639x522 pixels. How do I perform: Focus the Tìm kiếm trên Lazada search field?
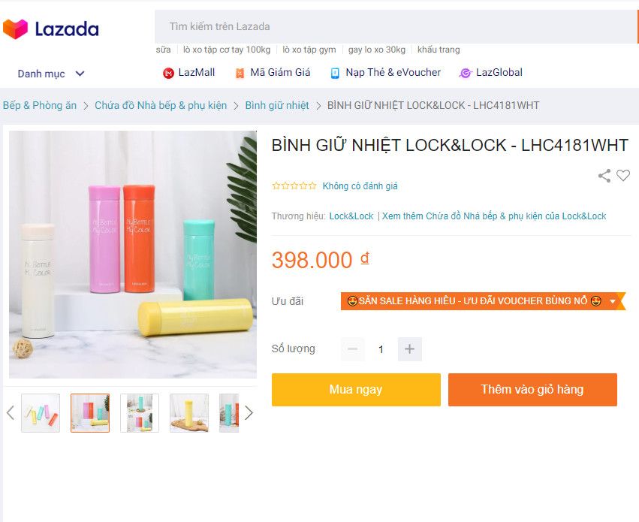(x=395, y=26)
